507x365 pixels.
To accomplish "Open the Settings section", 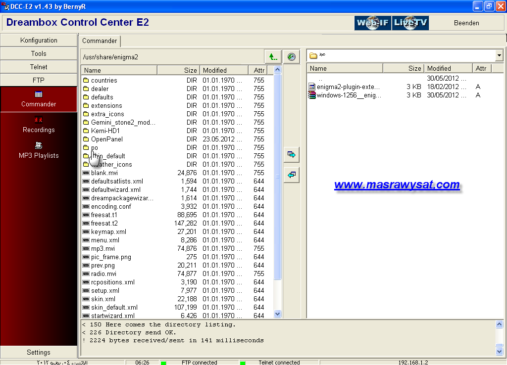I will point(39,352).
